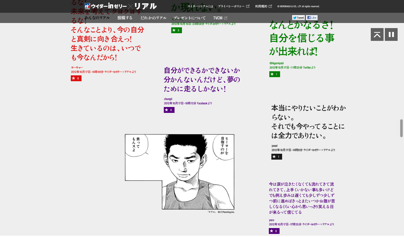The width and height of the screenshot is (404, 237).
Task: Star the red post by ヨーキョー
Action: pyautogui.click(x=76, y=78)
